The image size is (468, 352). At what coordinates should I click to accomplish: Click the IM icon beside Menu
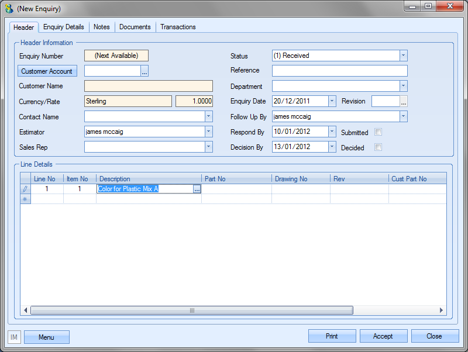[14, 337]
